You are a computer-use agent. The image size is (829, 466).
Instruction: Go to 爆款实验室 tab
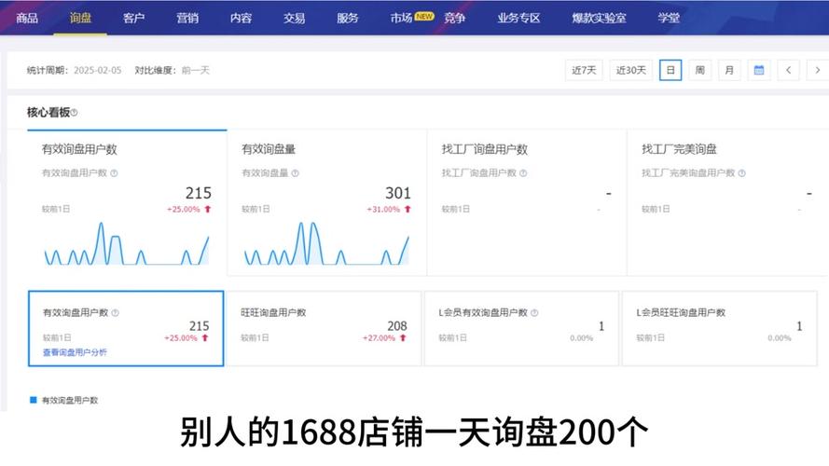(599, 18)
